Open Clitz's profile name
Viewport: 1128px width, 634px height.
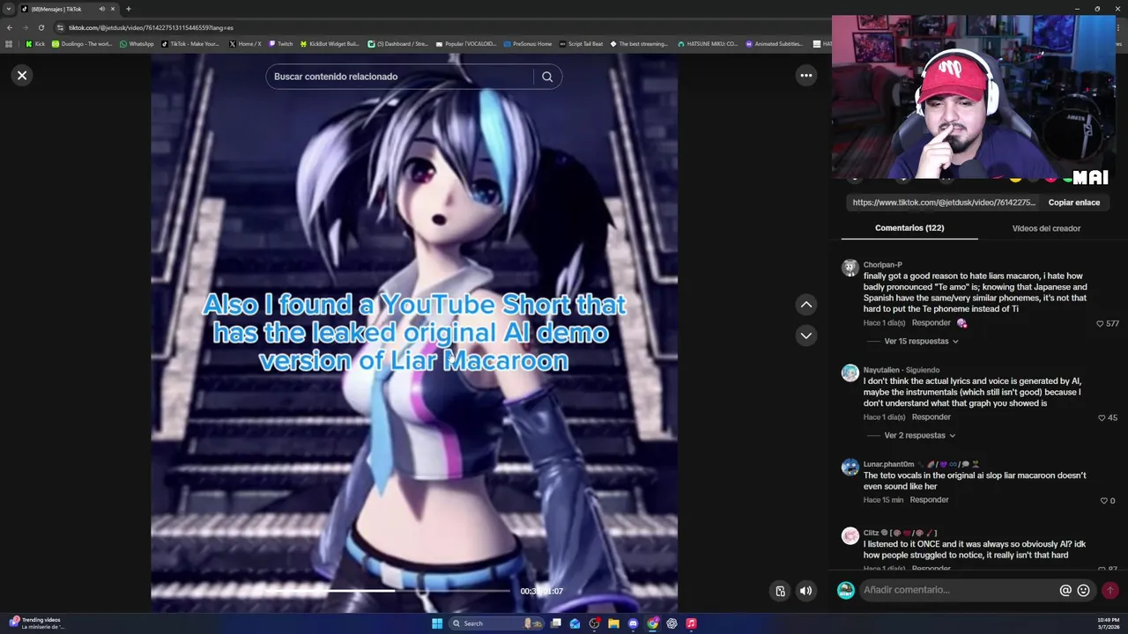871,533
